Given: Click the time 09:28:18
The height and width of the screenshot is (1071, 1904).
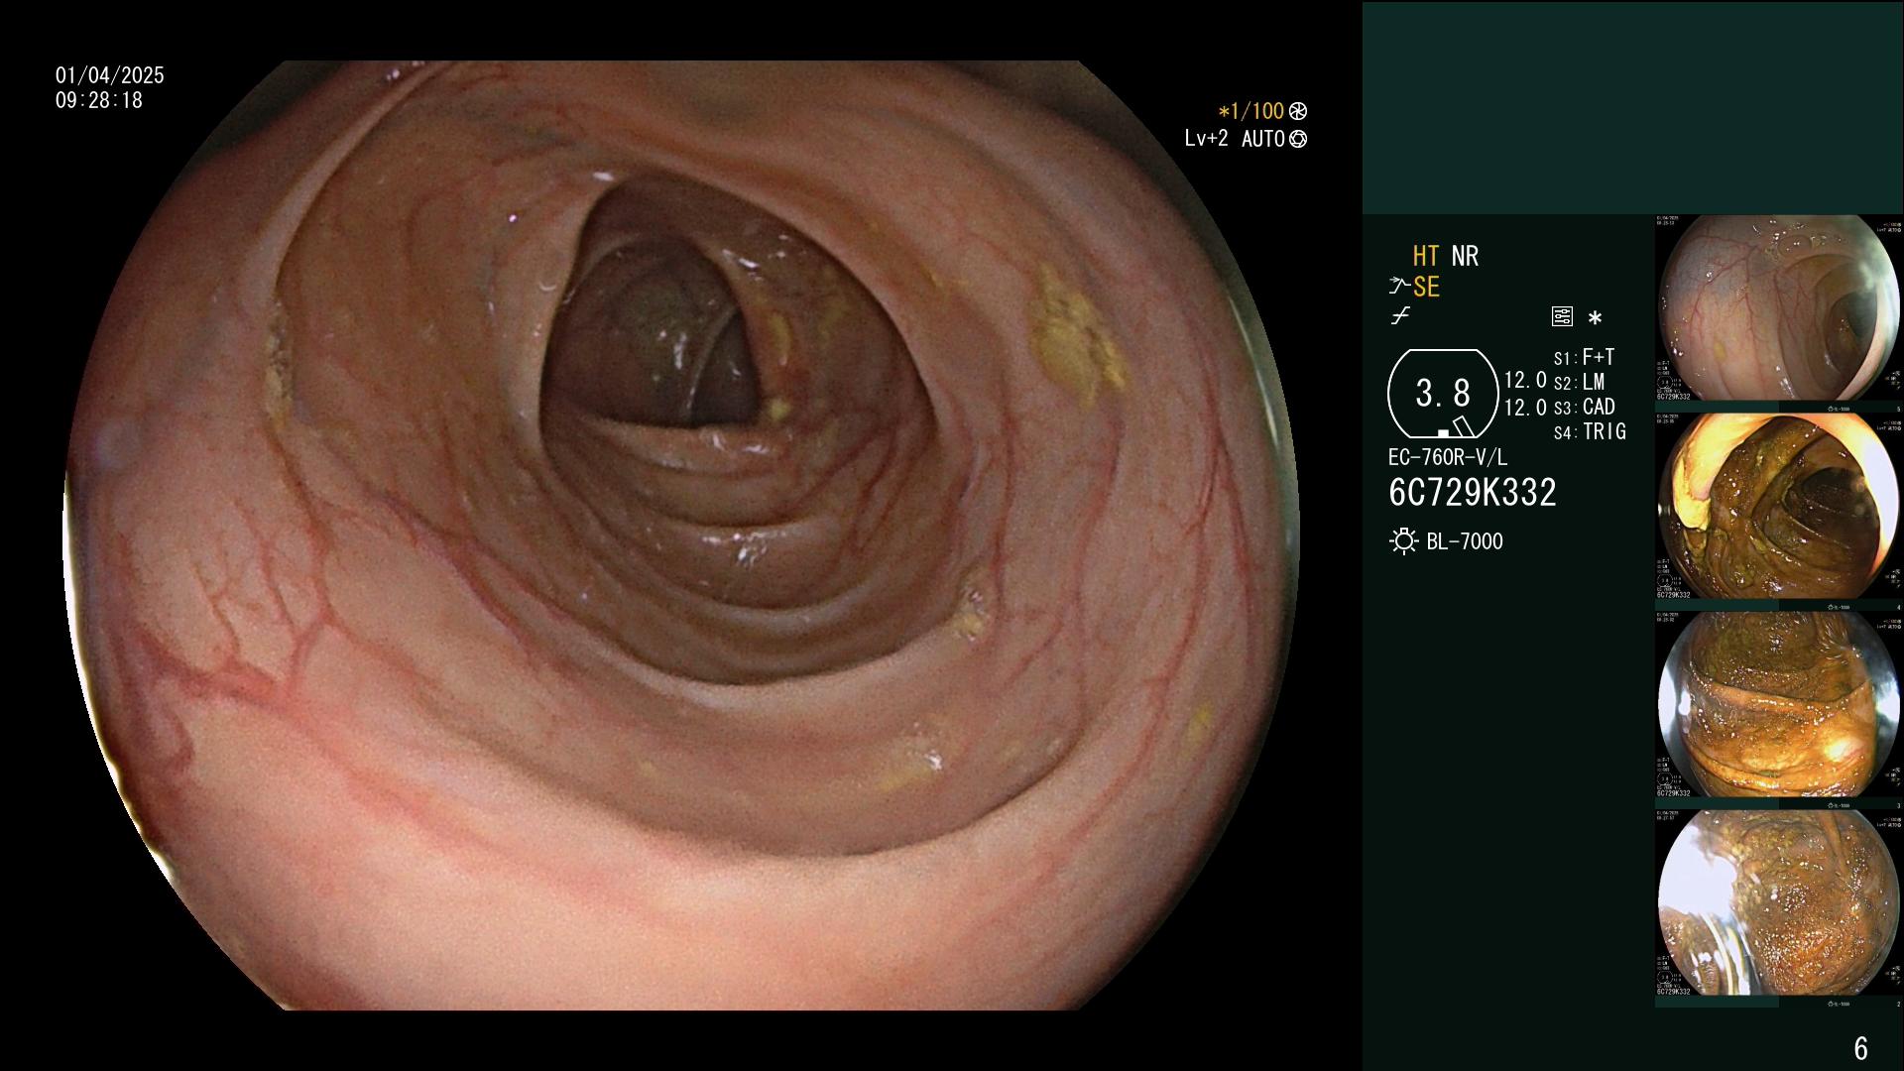Looking at the screenshot, I should click(99, 100).
